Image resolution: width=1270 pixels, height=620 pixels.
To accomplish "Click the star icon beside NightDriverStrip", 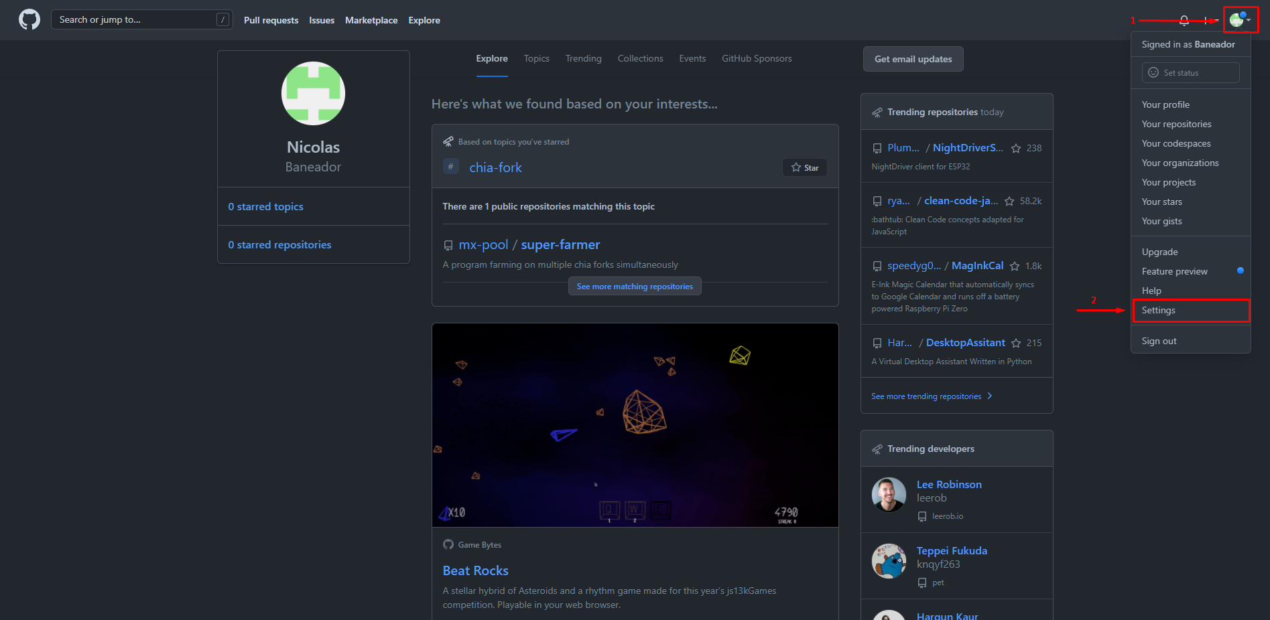I will (1016, 148).
